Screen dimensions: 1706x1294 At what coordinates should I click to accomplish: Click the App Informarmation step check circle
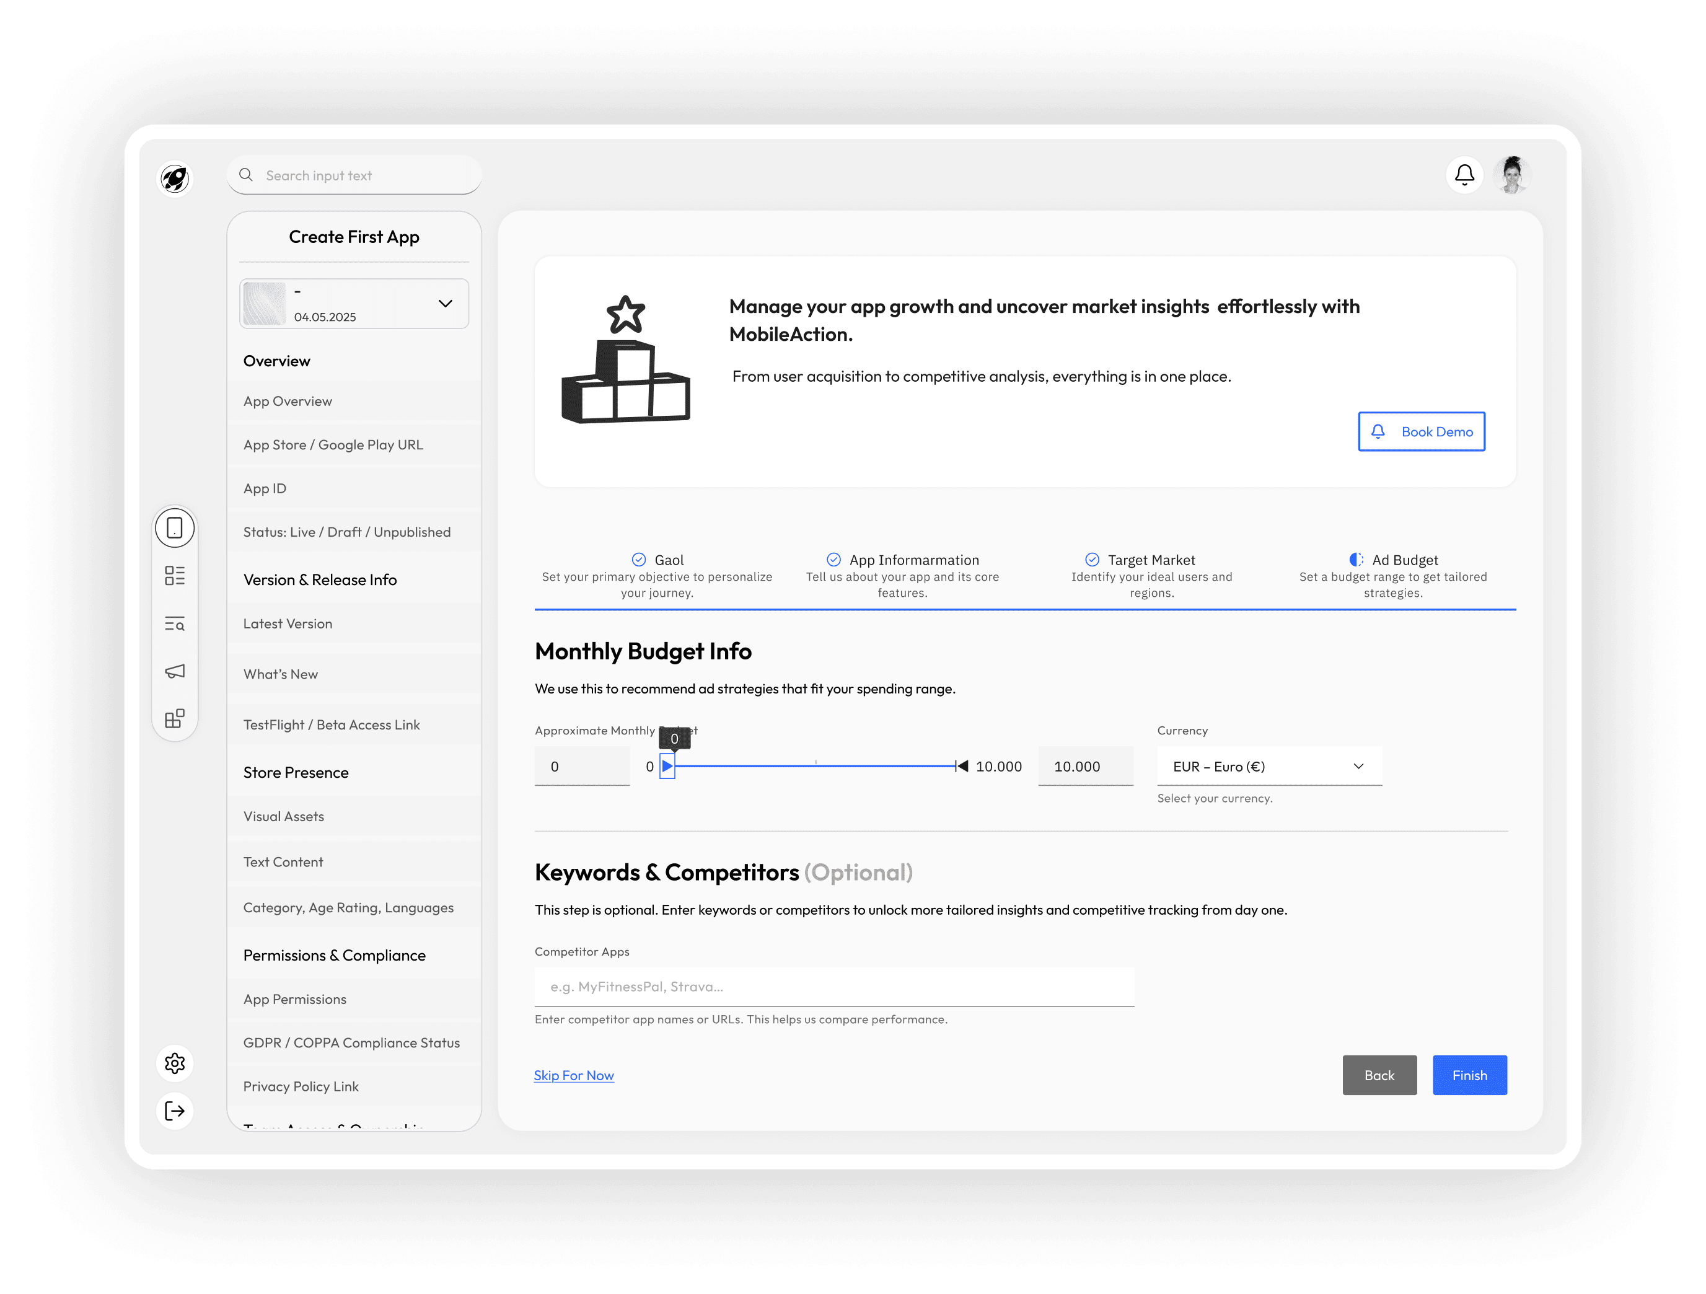click(833, 560)
